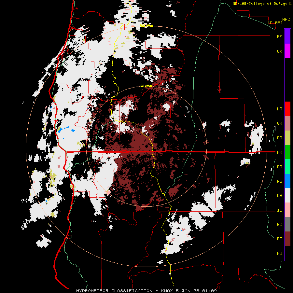The width and height of the screenshot is (293, 293).
Task: Click the red HA legend swatch
Action: 287,109
